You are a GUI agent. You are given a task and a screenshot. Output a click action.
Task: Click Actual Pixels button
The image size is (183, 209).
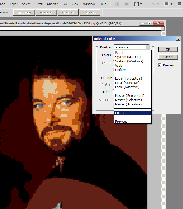coord(24,13)
